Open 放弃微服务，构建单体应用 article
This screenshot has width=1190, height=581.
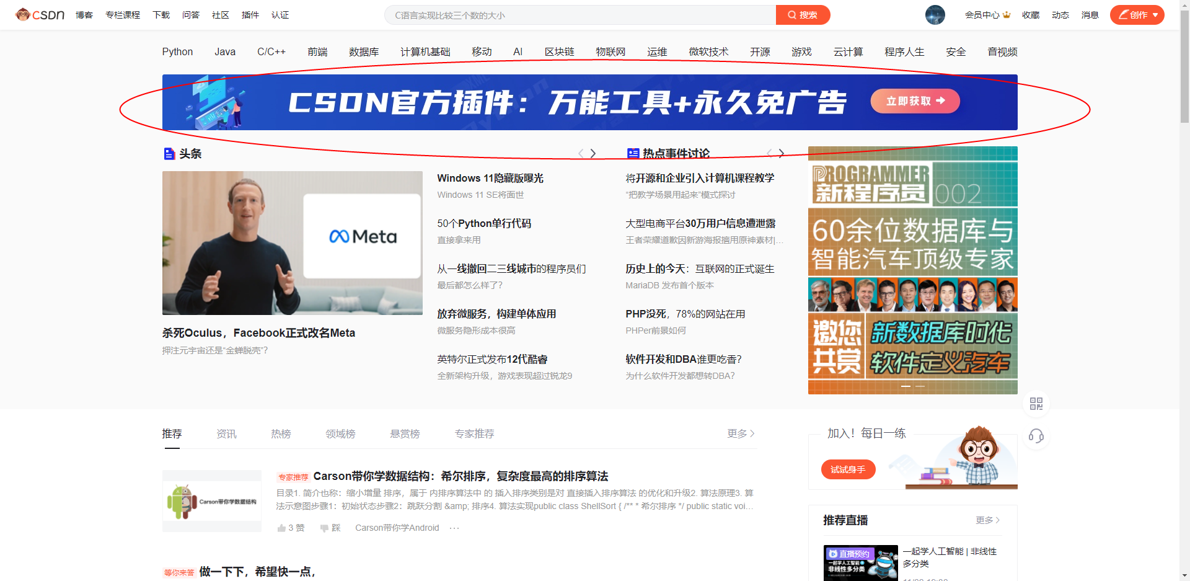point(496,314)
